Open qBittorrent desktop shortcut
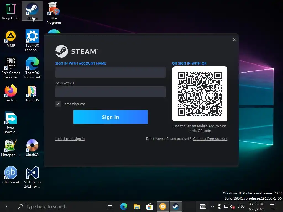 [11, 175]
